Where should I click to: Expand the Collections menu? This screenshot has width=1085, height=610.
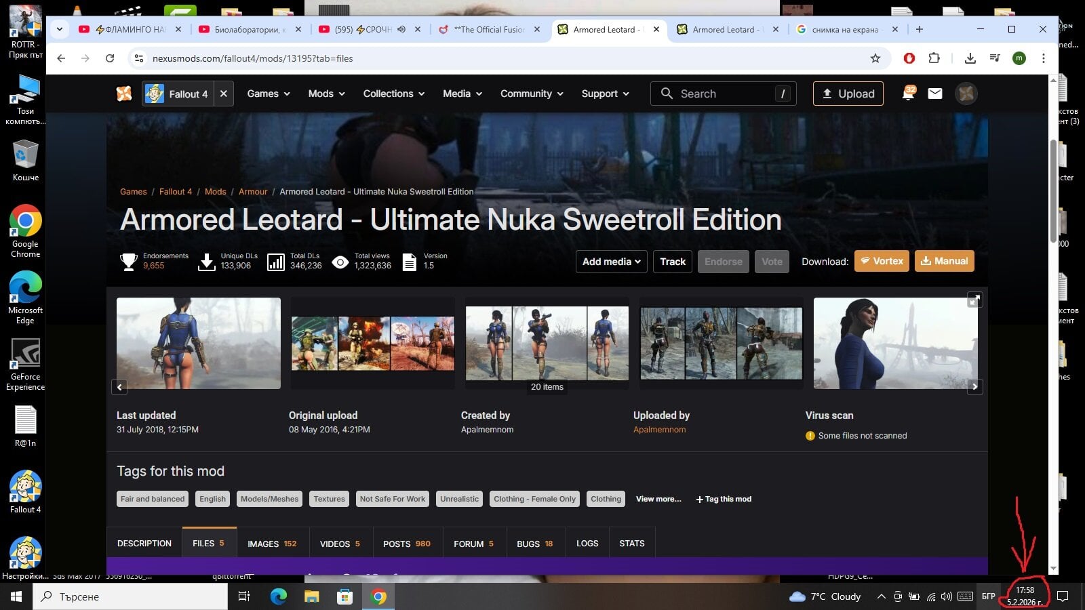pos(394,94)
